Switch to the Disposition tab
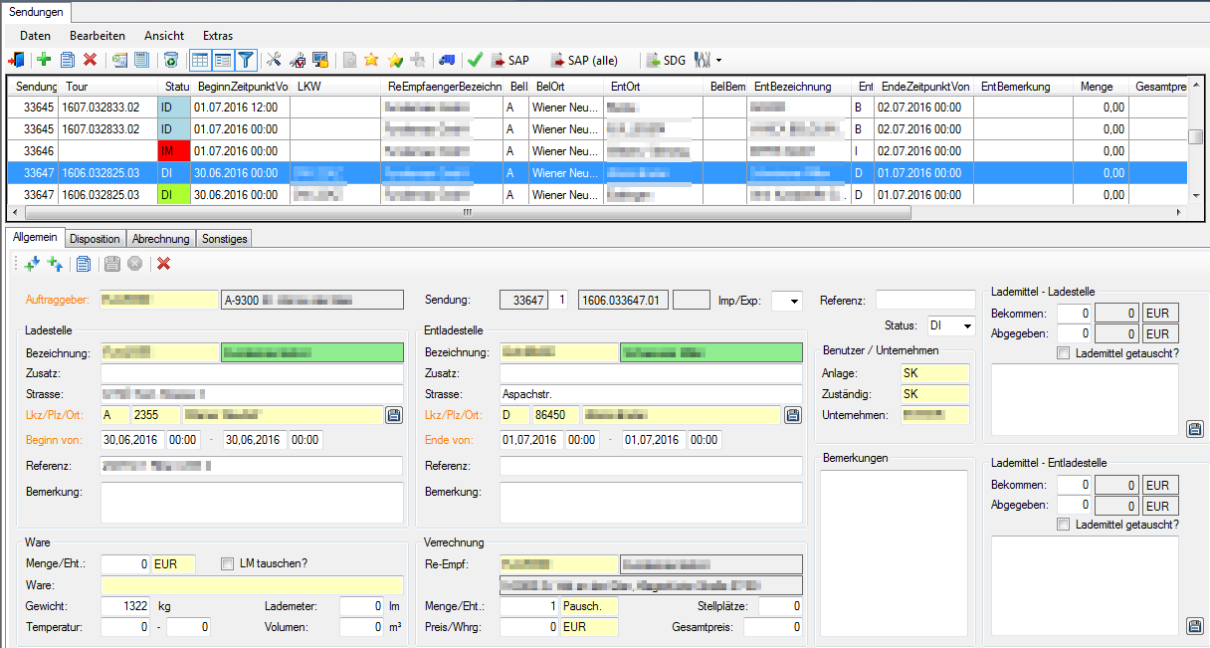The height and width of the screenshot is (648, 1210). pyautogui.click(x=95, y=238)
